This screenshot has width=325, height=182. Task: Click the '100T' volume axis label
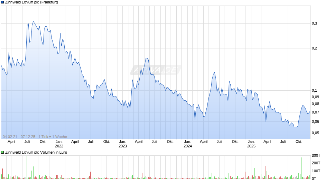[316, 171]
